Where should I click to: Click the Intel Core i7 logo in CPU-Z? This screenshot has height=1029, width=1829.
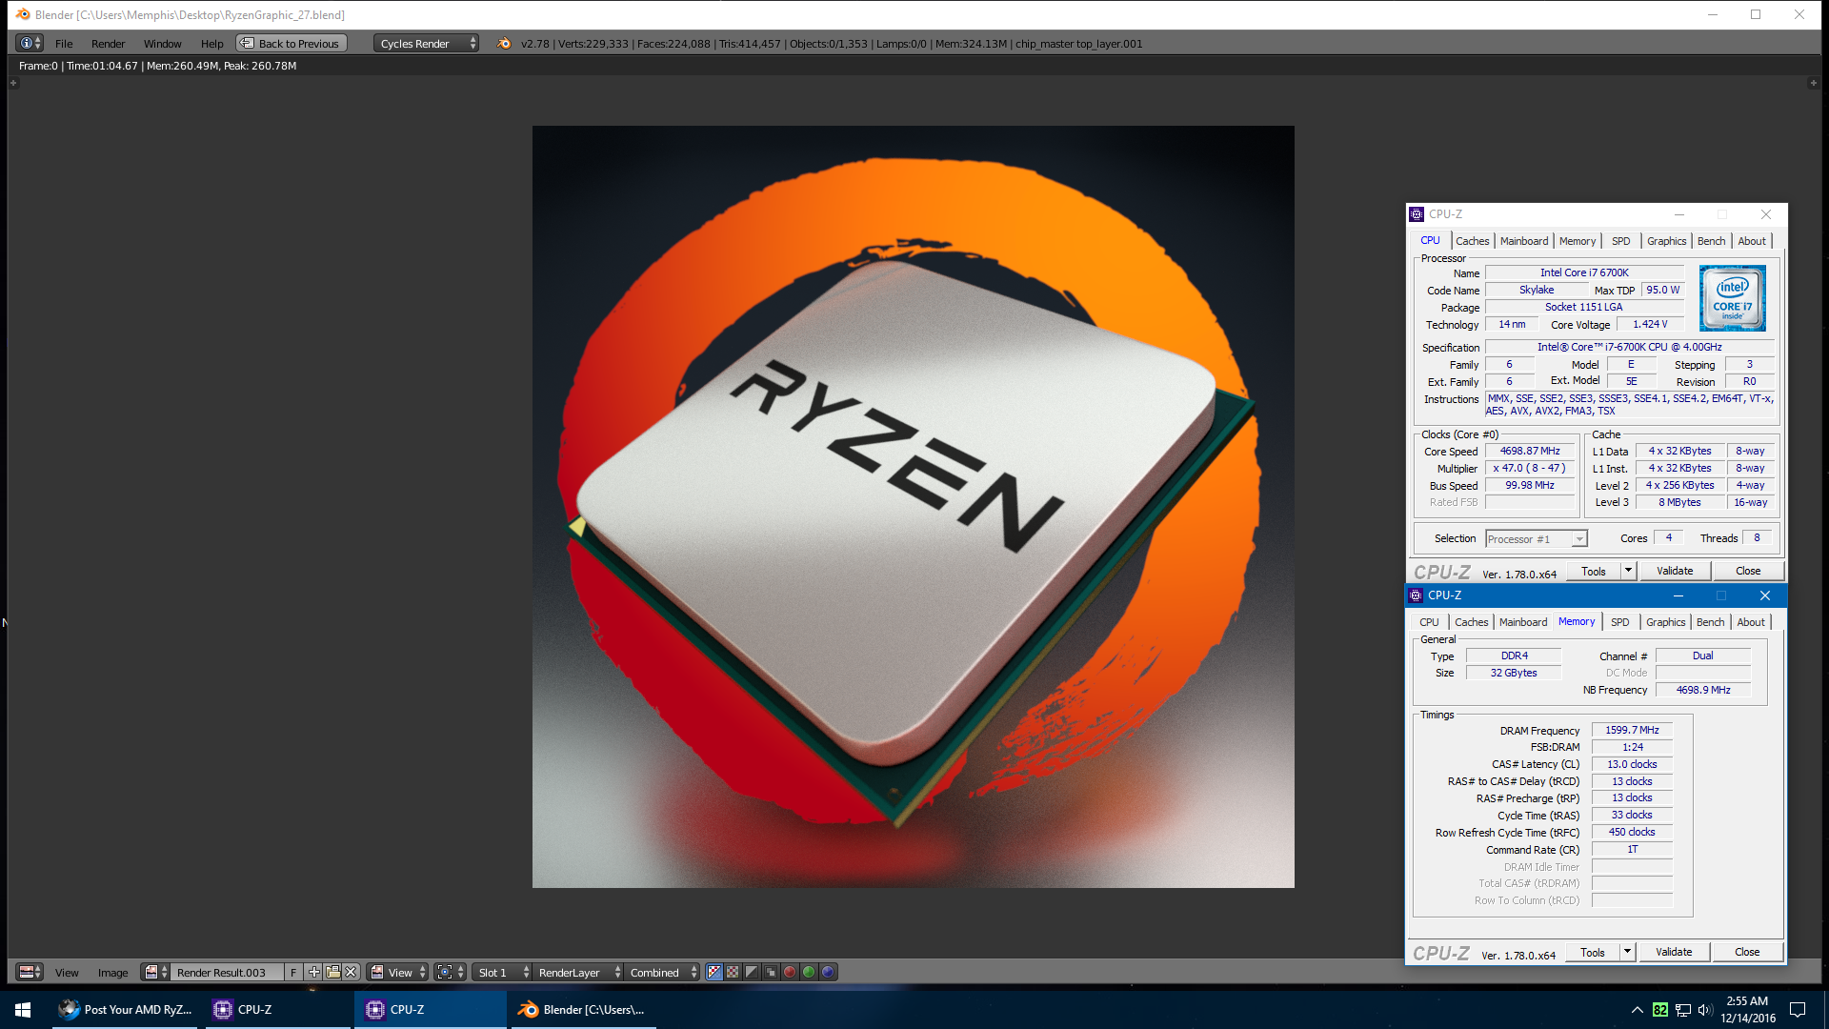click(x=1732, y=298)
